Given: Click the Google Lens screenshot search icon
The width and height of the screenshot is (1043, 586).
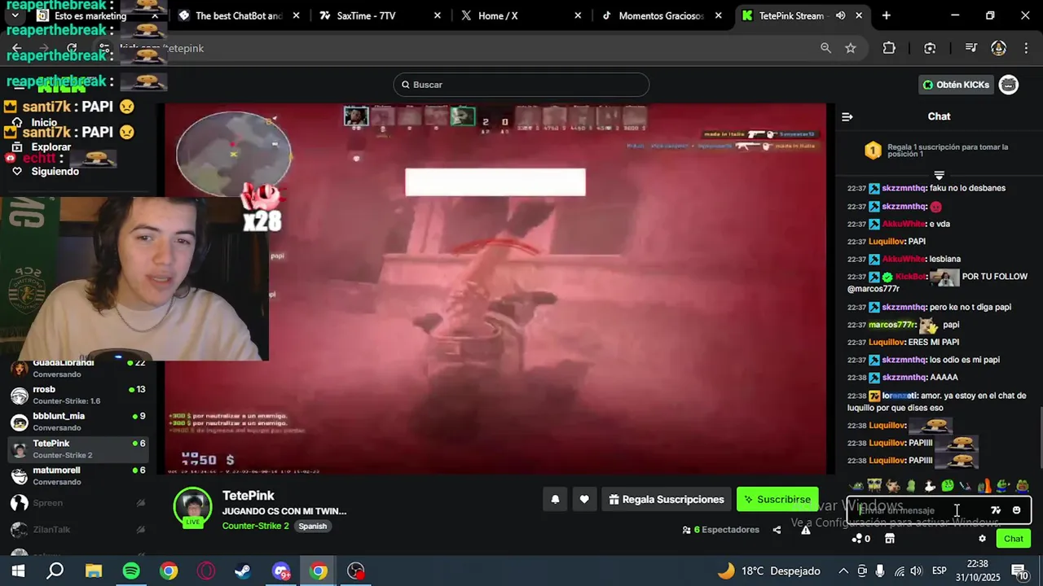Looking at the screenshot, I should pyautogui.click(x=930, y=48).
